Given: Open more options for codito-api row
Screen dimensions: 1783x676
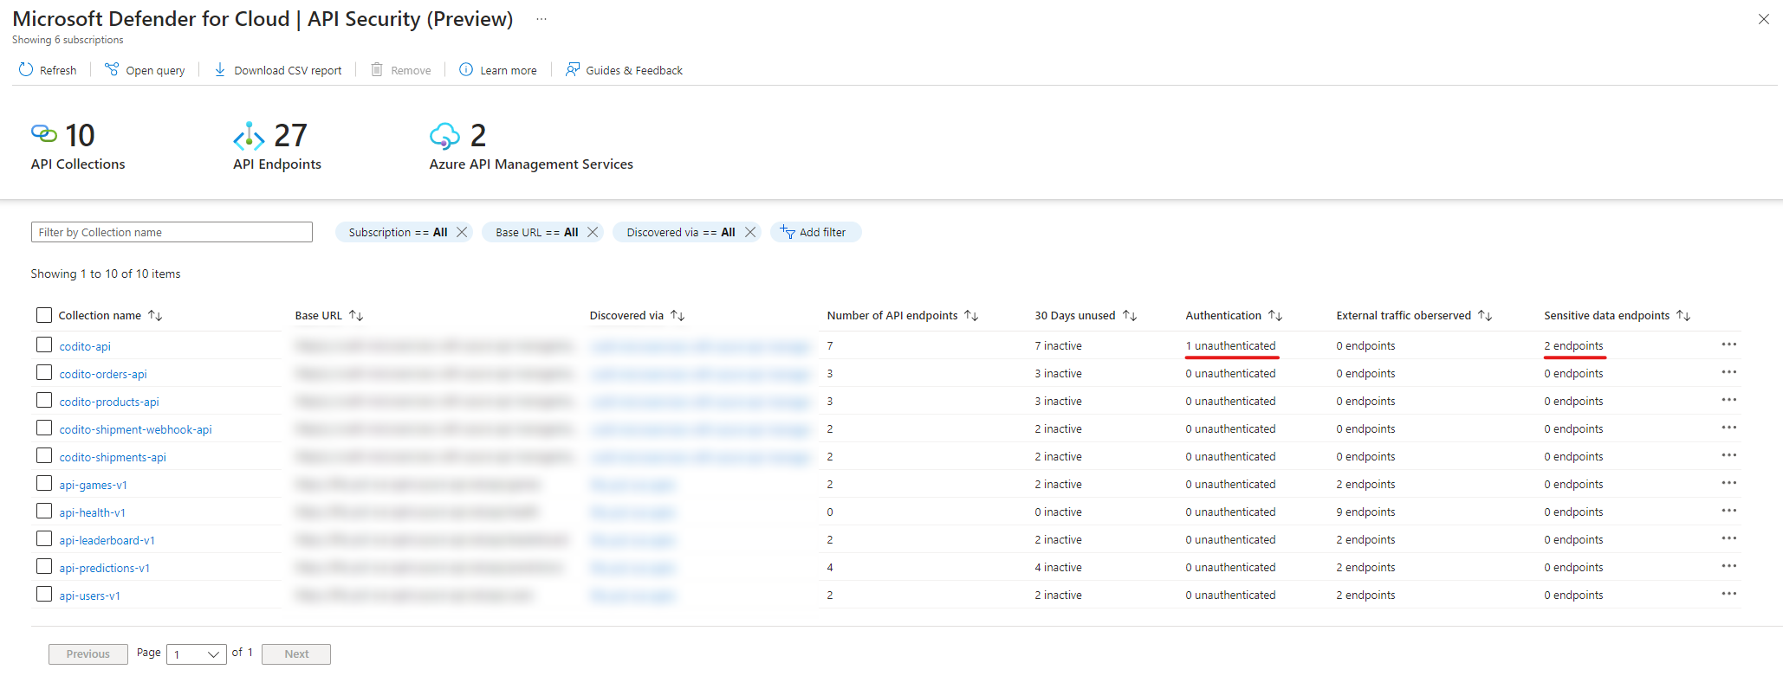Looking at the screenshot, I should (x=1728, y=344).
